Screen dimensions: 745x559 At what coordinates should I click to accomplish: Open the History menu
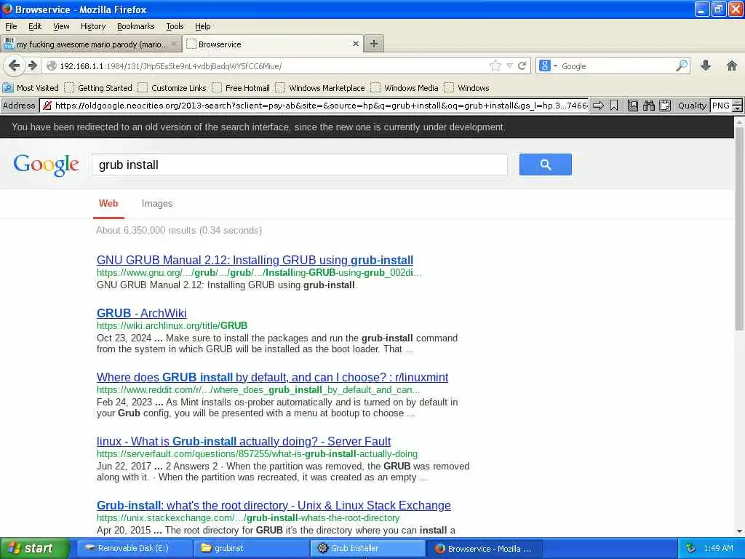pyautogui.click(x=93, y=26)
